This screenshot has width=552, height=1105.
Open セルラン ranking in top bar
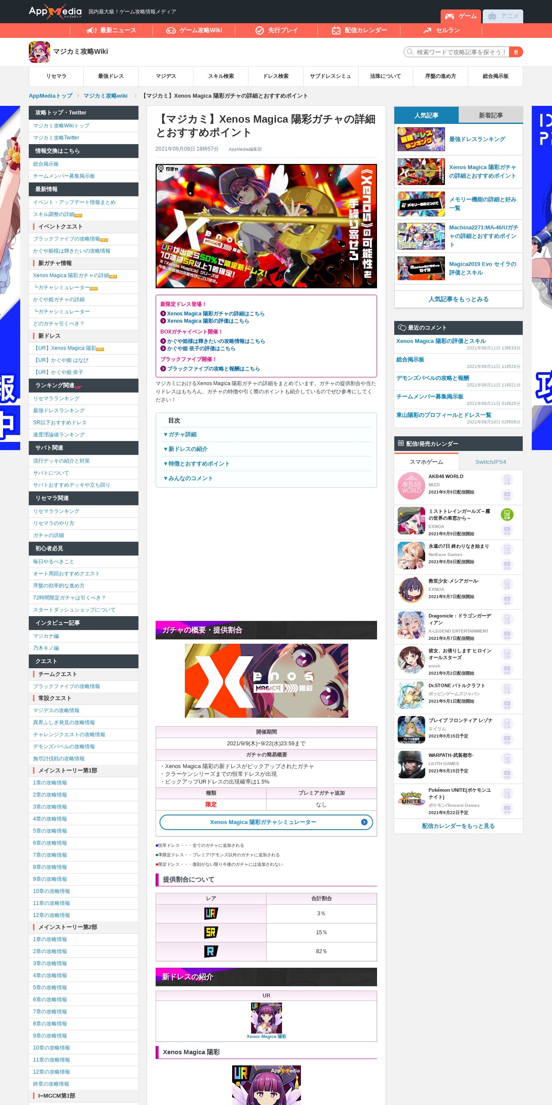[x=442, y=30]
